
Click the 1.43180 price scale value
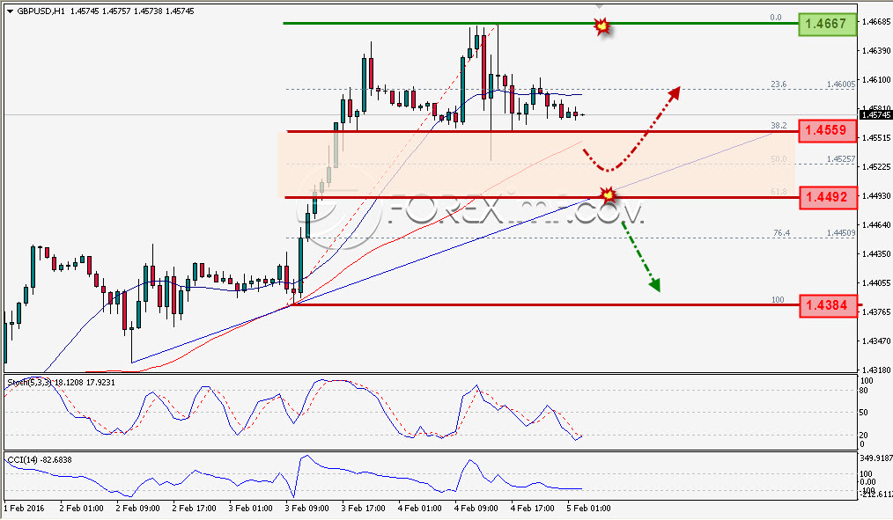click(x=876, y=370)
